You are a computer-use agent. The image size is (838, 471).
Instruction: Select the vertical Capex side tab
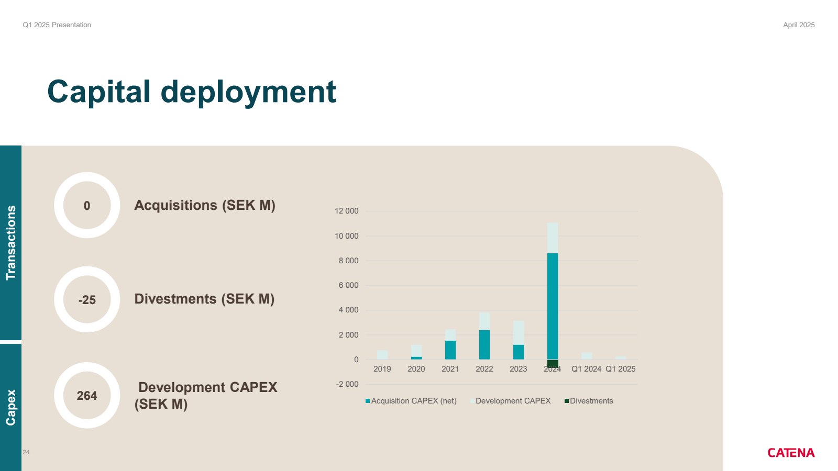tap(10, 407)
